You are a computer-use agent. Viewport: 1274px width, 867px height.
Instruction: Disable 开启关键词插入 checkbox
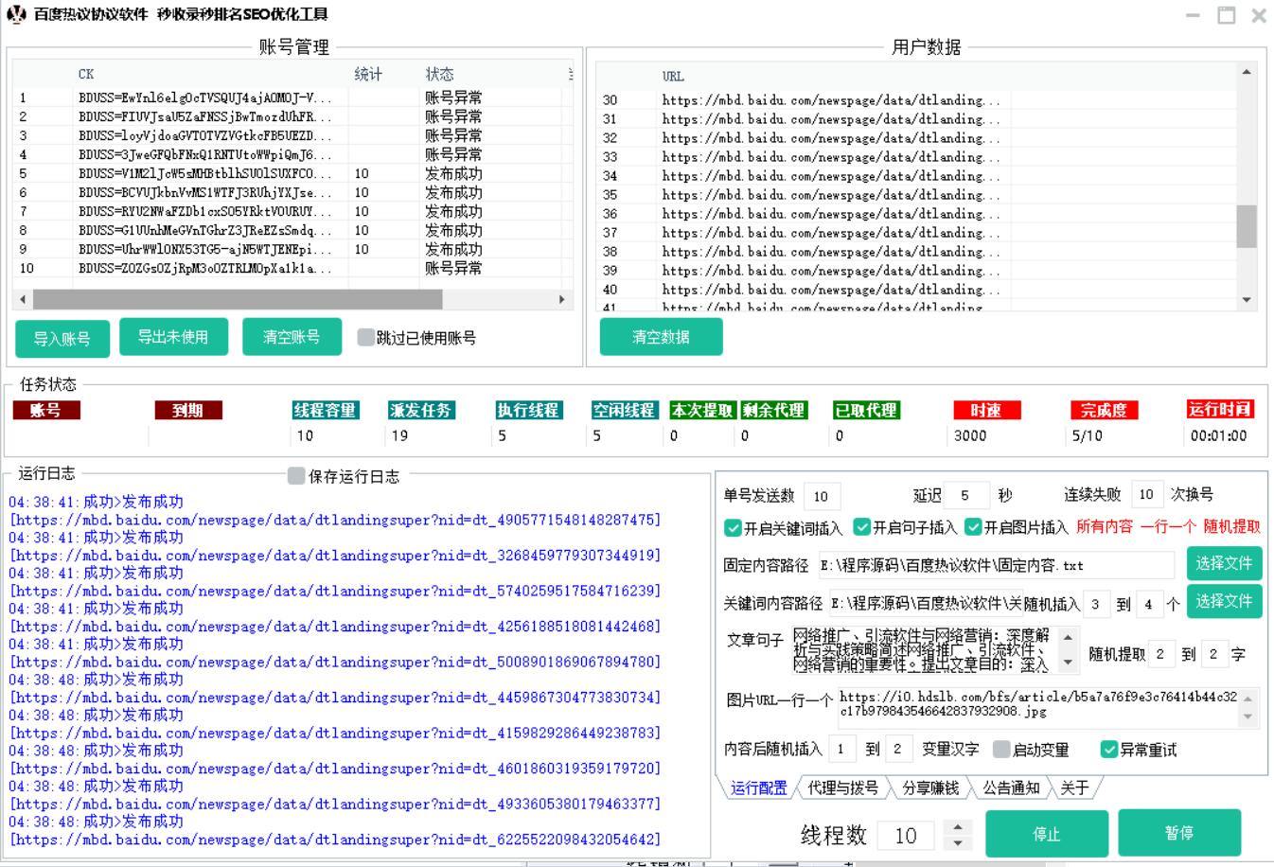tap(733, 527)
